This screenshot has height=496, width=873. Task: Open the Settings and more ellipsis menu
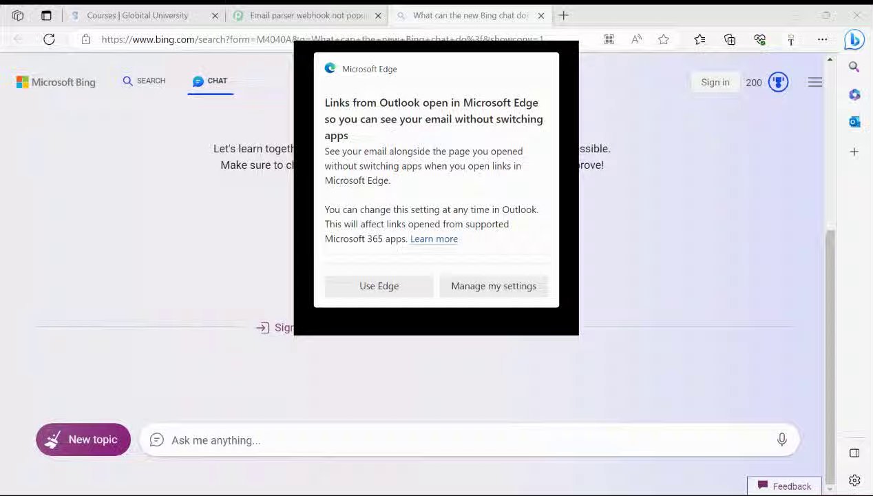(822, 39)
